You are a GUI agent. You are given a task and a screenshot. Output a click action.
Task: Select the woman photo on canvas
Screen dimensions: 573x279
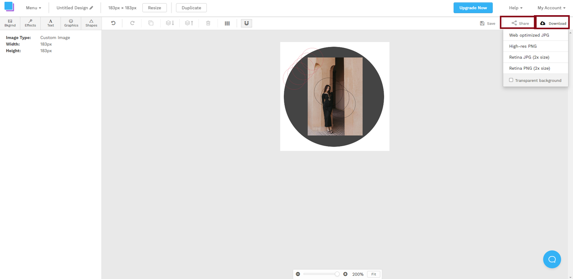(335, 96)
